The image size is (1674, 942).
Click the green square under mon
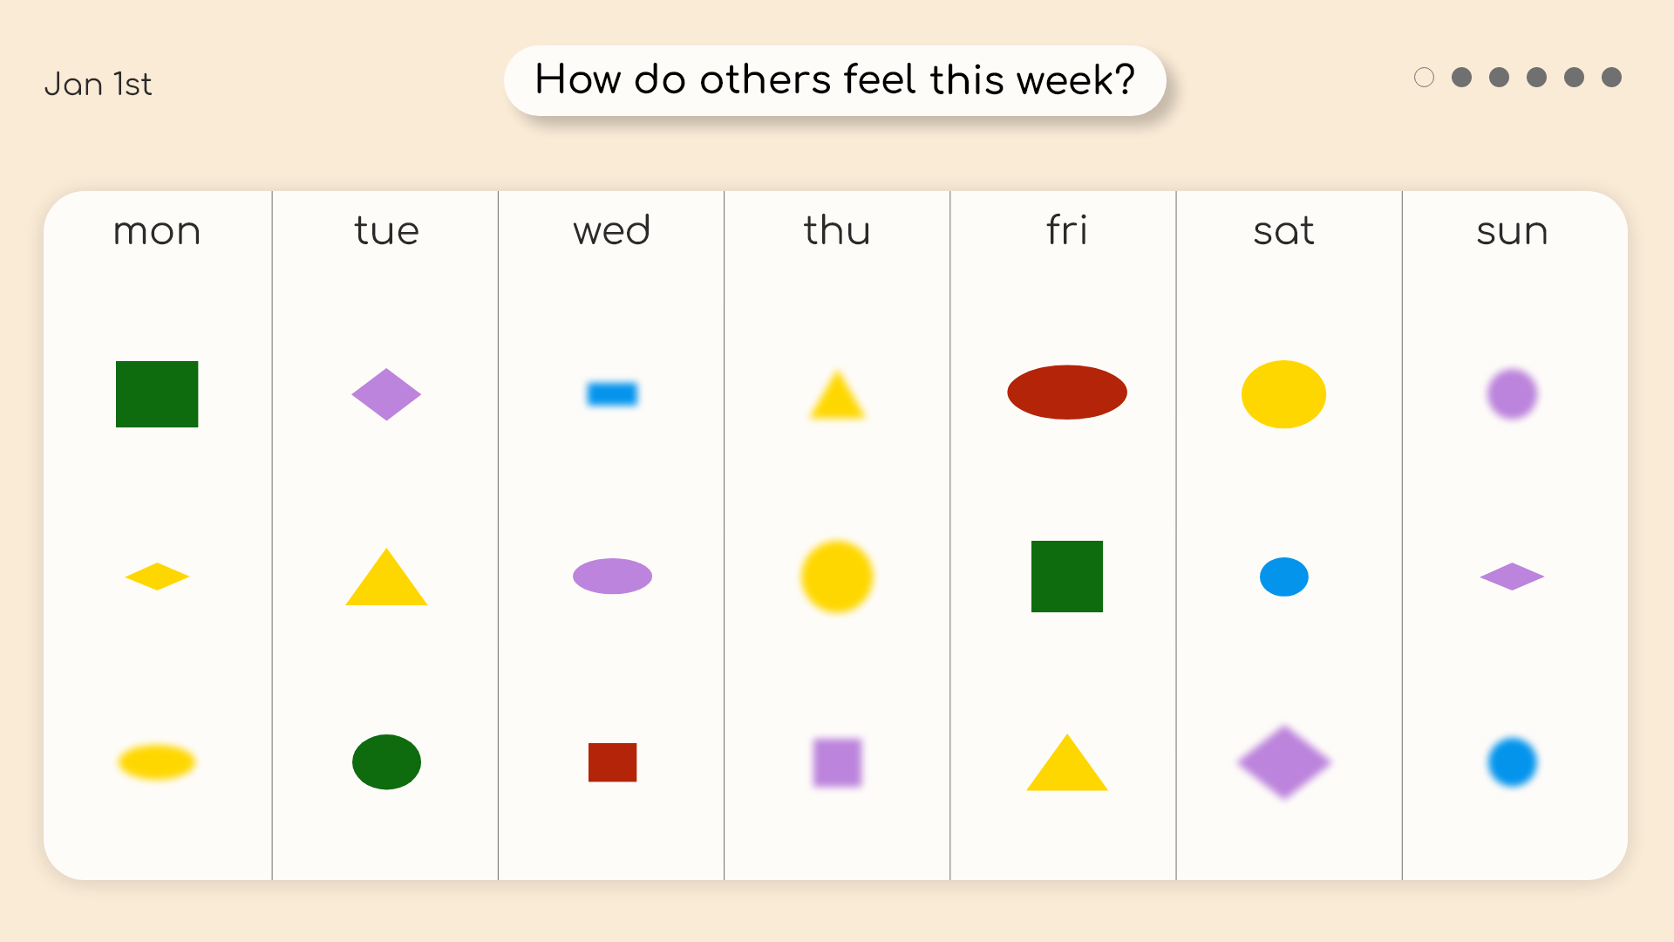[x=157, y=394]
